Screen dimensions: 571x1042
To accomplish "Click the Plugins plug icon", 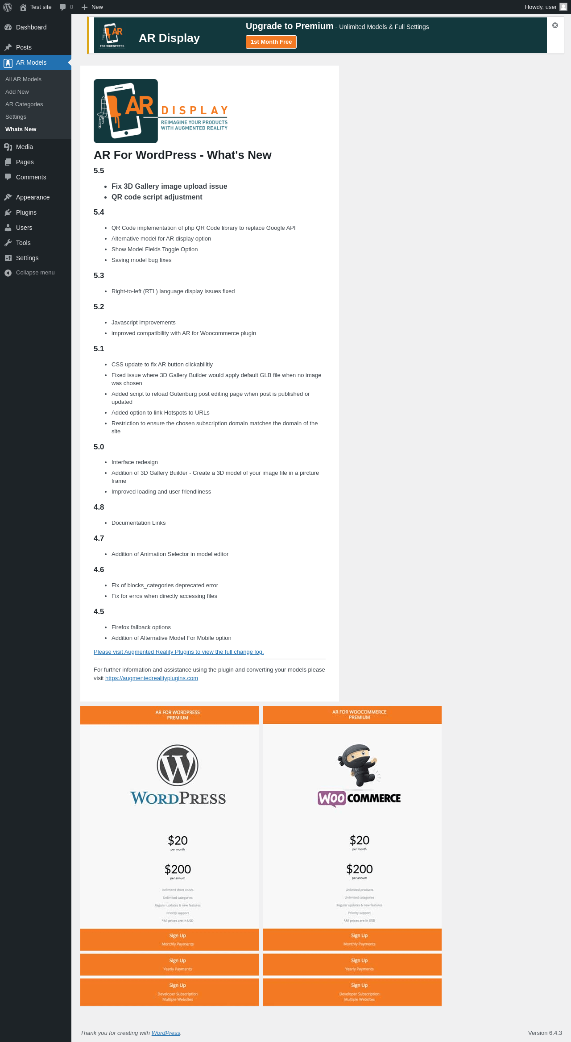I will tap(8, 212).
